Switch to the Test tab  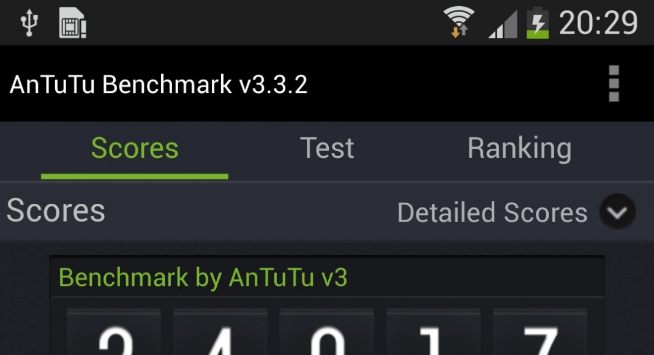pyautogui.click(x=327, y=148)
